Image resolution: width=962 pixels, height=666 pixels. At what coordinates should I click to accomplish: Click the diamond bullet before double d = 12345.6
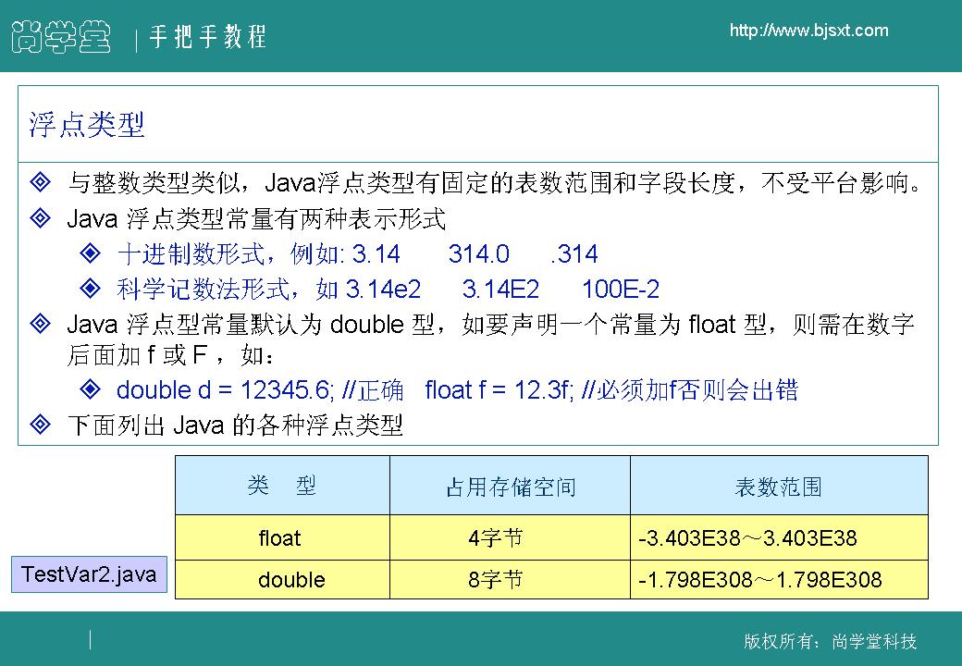coord(91,389)
